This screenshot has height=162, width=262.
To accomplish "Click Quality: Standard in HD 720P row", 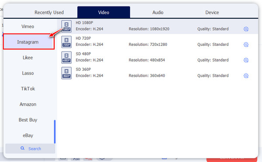I will point(213,45).
